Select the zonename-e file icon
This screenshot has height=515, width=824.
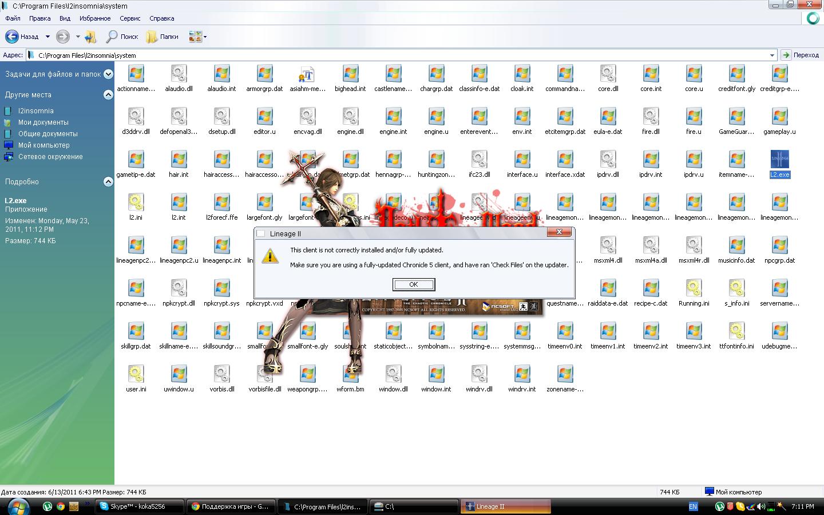(565, 374)
